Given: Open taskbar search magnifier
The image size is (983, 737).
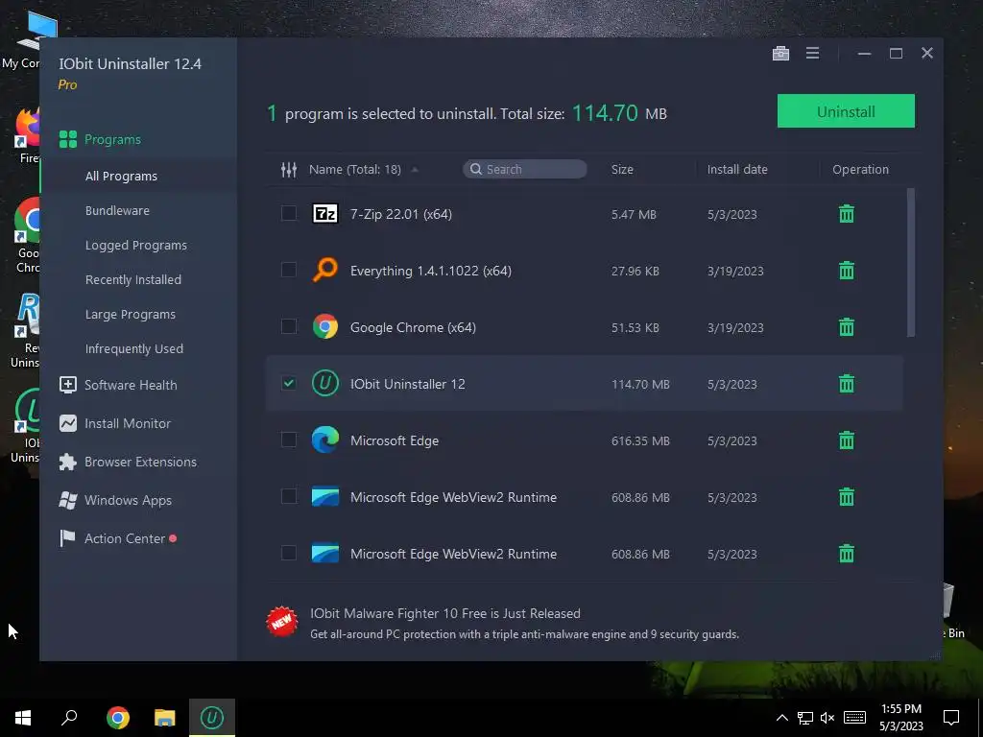Looking at the screenshot, I should point(69,718).
